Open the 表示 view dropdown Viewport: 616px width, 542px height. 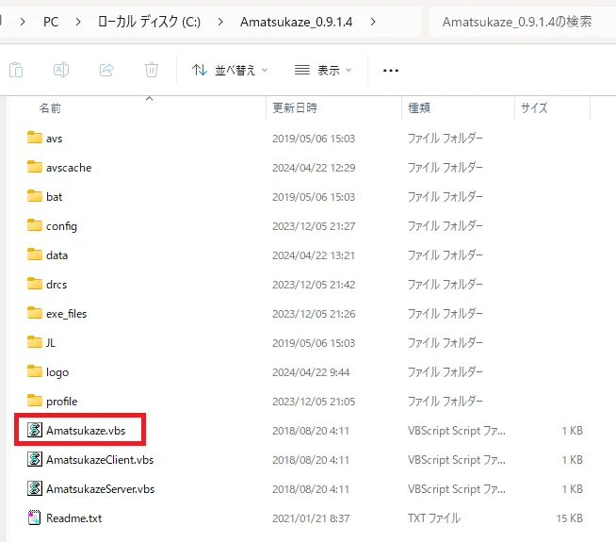coord(322,70)
